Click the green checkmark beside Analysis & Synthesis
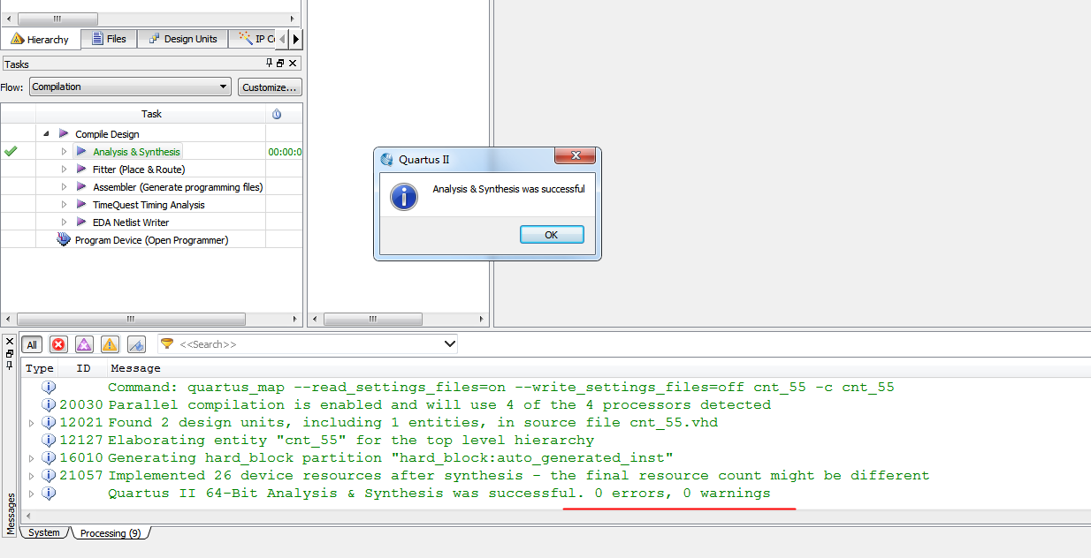Image resolution: width=1091 pixels, height=558 pixels. coord(11,152)
